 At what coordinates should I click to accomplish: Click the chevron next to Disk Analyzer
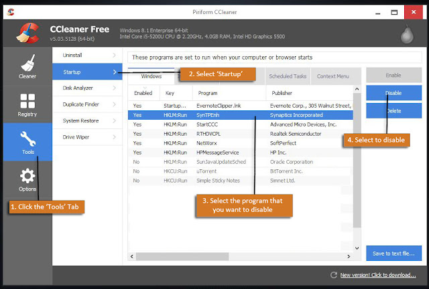[115, 88]
